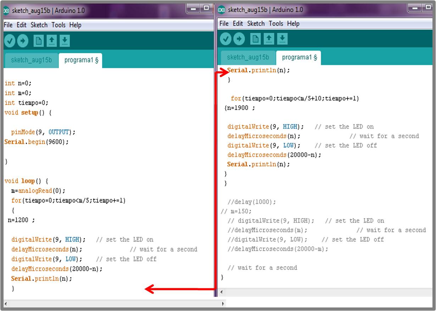Switch to sketch_aug15b tab in right window
Image resolution: width=436 pixels, height=311 pixels.
[x=248, y=57]
